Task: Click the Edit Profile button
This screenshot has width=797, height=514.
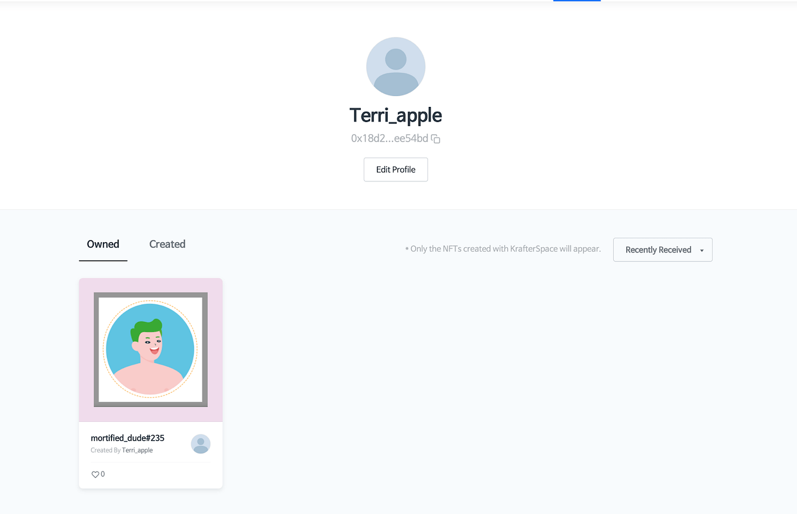Action: [x=396, y=169]
